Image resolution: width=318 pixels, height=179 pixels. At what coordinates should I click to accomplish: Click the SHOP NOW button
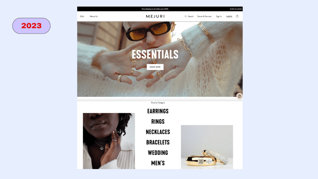(x=155, y=67)
